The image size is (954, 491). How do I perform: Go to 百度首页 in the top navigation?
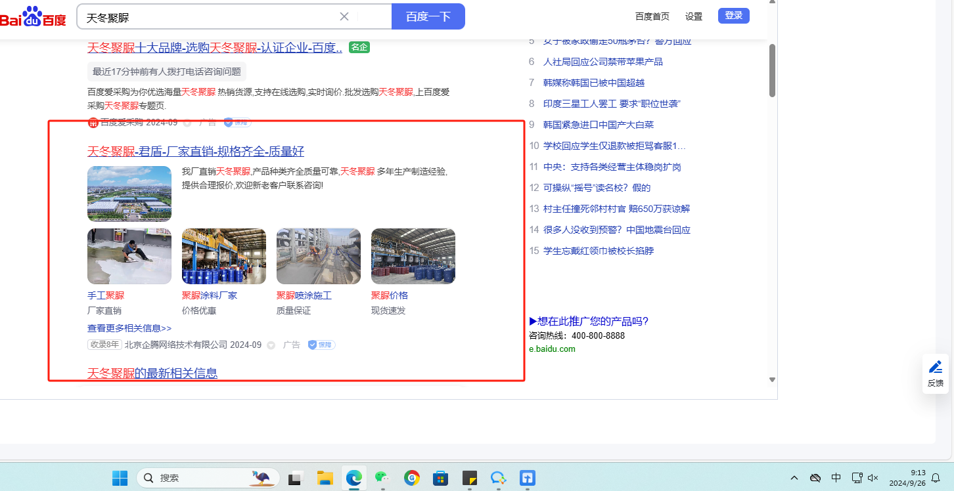point(652,16)
